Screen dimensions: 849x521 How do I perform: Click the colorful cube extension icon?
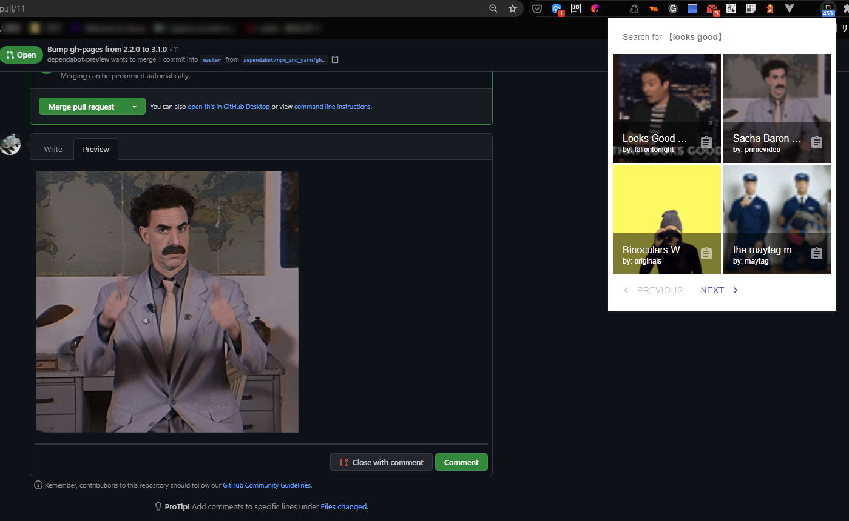pos(595,8)
